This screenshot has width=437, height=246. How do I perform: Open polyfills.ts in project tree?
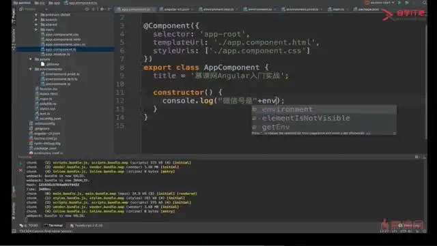[46, 104]
